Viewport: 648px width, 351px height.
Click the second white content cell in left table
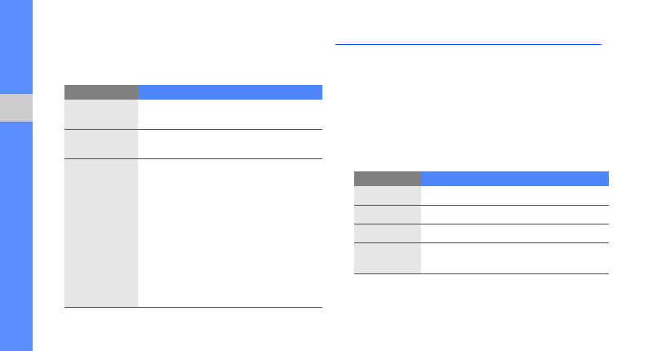[x=230, y=144]
